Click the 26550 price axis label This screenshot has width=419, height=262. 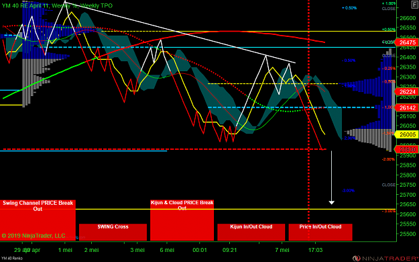tap(408, 28)
